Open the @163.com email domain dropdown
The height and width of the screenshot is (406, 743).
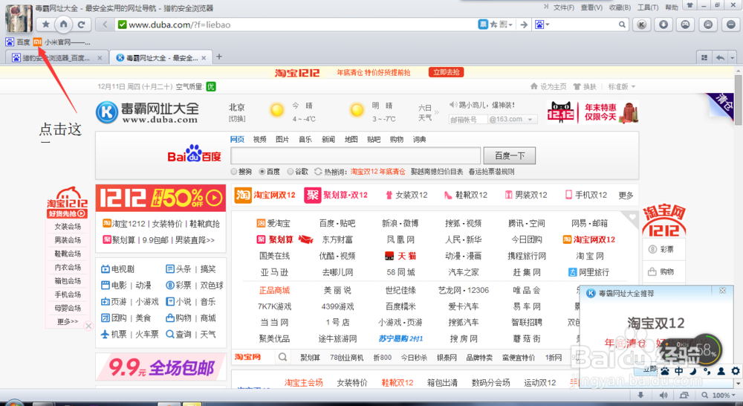(513, 120)
